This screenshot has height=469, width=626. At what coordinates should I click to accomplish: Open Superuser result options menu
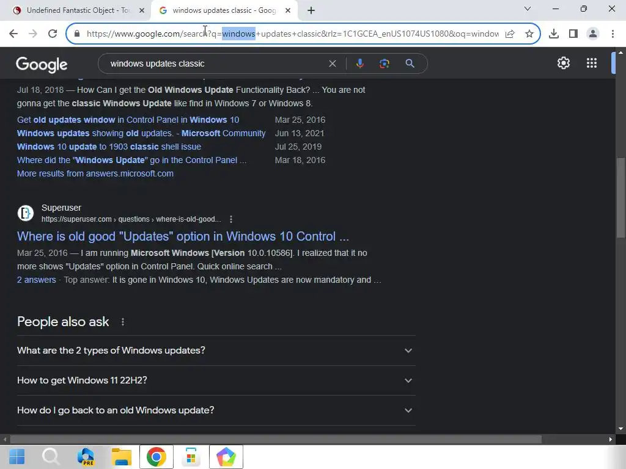[231, 219]
